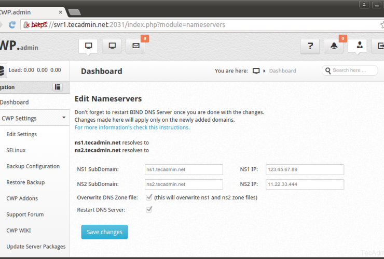Click the second monitor icon in header
This screenshot has width=384, height=259.
[x=112, y=46]
